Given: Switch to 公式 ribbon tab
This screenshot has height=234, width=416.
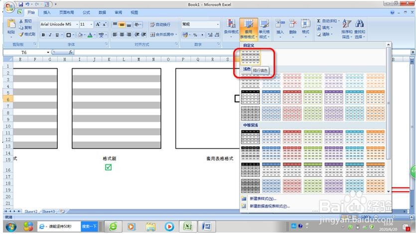Looking at the screenshot, I should pos(86,12).
